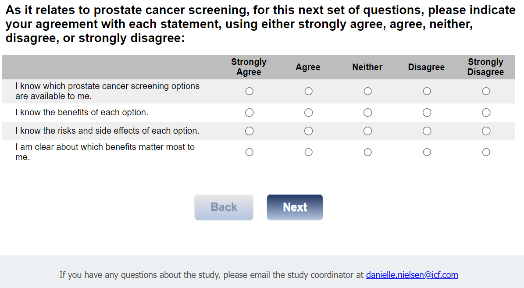Select Agree for knowing benefits of each option
The image size is (524, 288).
[308, 113]
